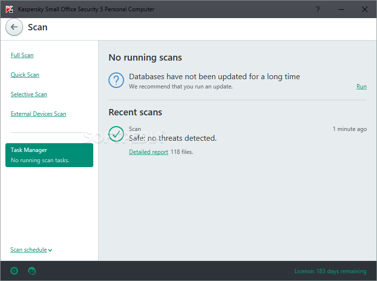Run the database update
The height and width of the screenshot is (281, 377).
[x=361, y=86]
